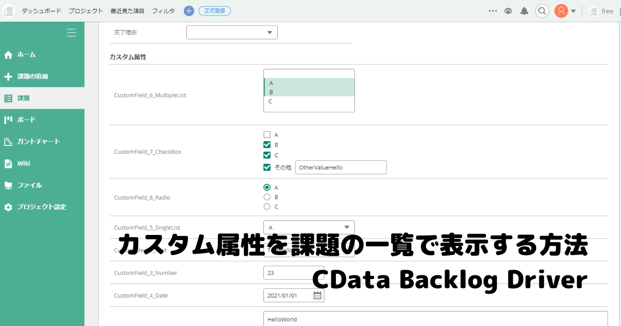Image resolution: width=621 pixels, height=326 pixels.
Task: Open the 完了理由 dropdown
Action: coord(232,32)
